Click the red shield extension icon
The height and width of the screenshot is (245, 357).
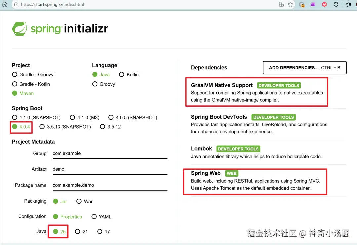click(x=324, y=4)
